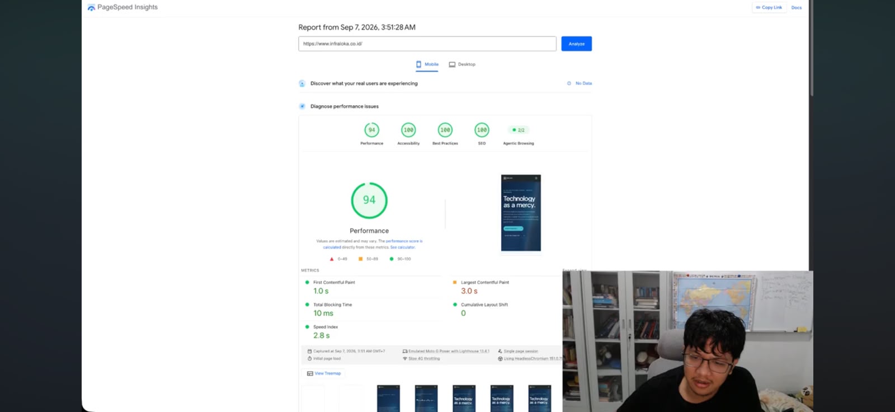895x412 pixels.
Task: Click the 3.0 s LCP value
Action: (x=469, y=291)
